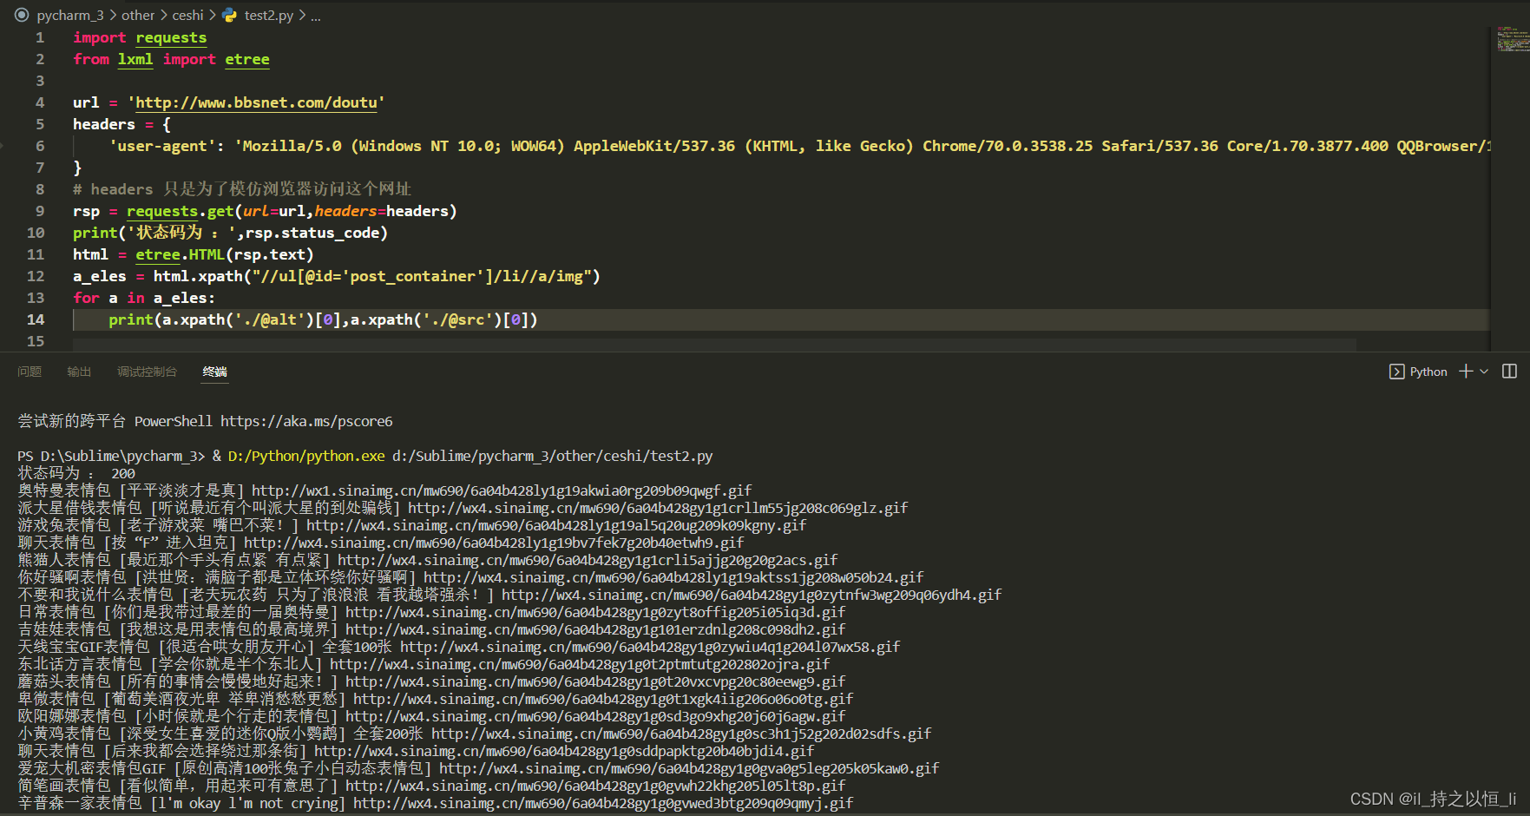Screen dimensions: 1530x816
Task: Click 'headers' variable on line 5
Action: 104,124
